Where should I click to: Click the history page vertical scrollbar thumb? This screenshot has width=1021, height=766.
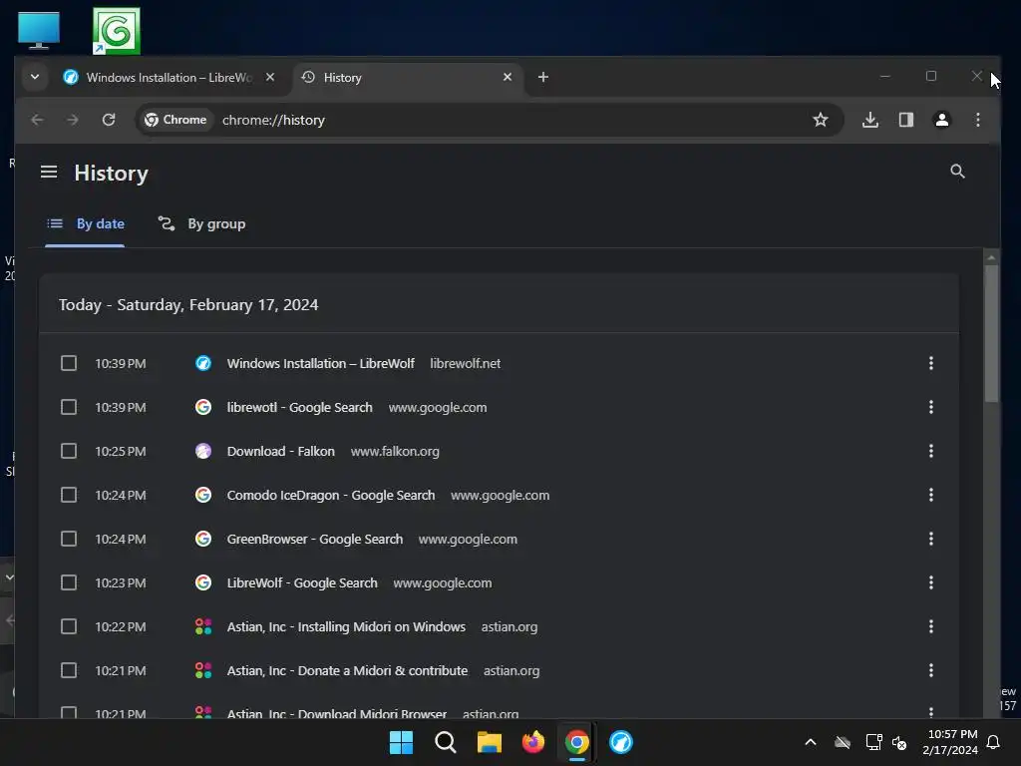991,332
